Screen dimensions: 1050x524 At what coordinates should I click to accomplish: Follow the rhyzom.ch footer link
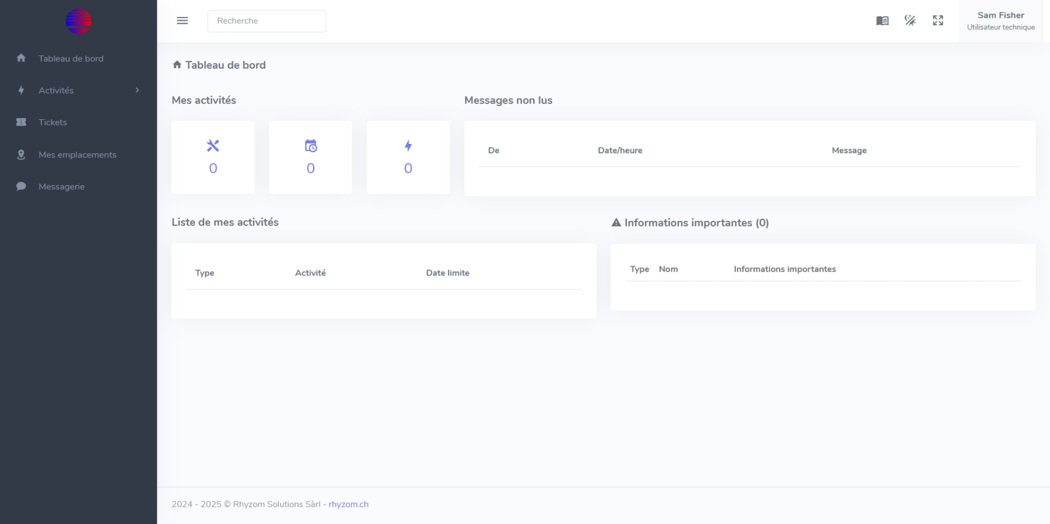coord(348,504)
